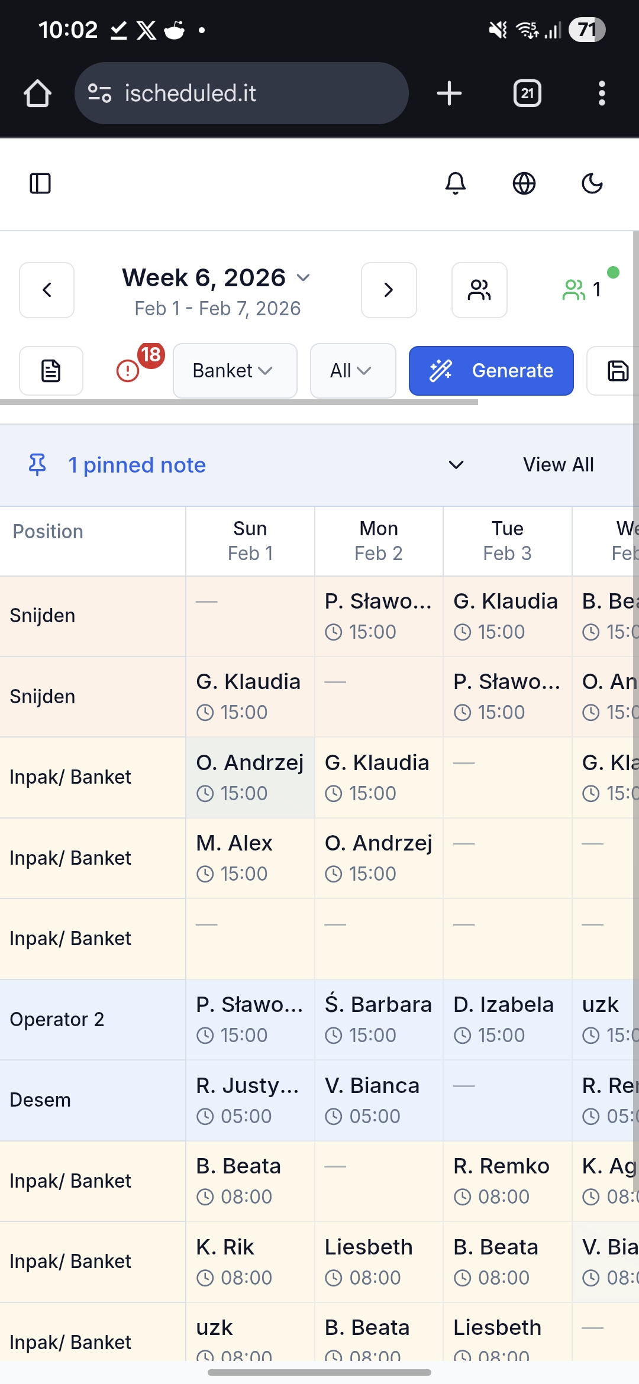Toggle dark mode moon icon
This screenshot has height=1384, width=639.
coord(592,183)
